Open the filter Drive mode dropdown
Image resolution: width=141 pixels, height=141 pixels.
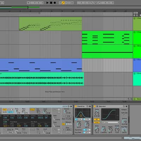click(x=6, y=126)
